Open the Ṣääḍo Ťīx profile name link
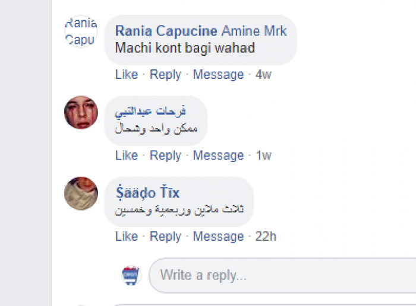Viewport: 416px width, 306px height. pyautogui.click(x=147, y=193)
